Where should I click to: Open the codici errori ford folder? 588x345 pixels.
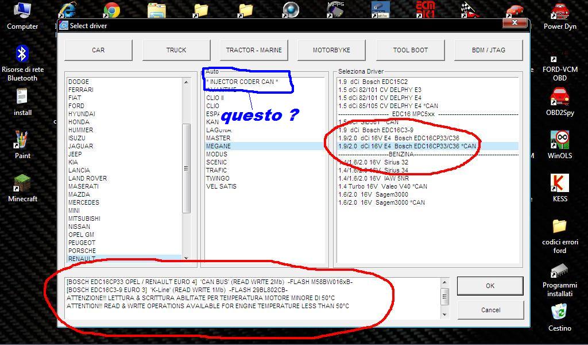[x=560, y=236]
